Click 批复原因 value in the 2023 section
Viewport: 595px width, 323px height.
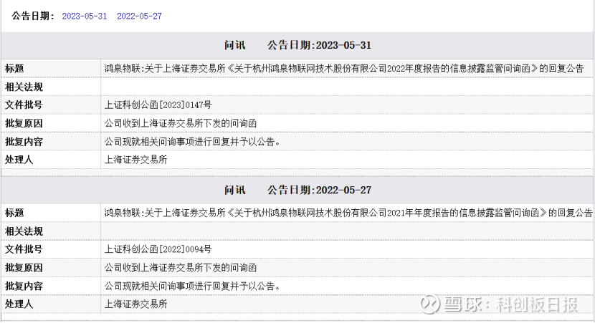click(180, 124)
